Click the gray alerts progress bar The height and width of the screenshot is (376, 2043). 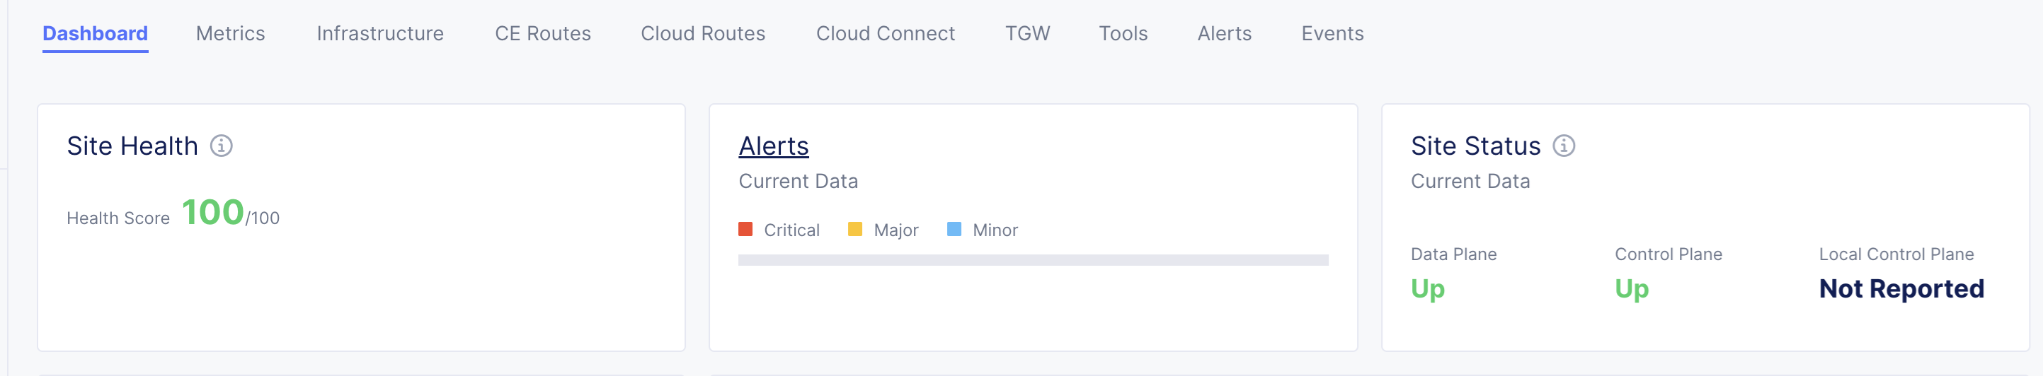click(x=1033, y=259)
